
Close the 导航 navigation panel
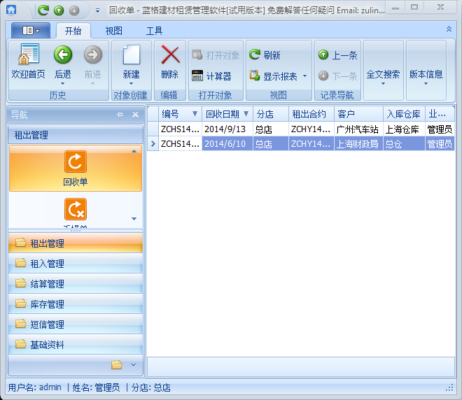(135, 115)
